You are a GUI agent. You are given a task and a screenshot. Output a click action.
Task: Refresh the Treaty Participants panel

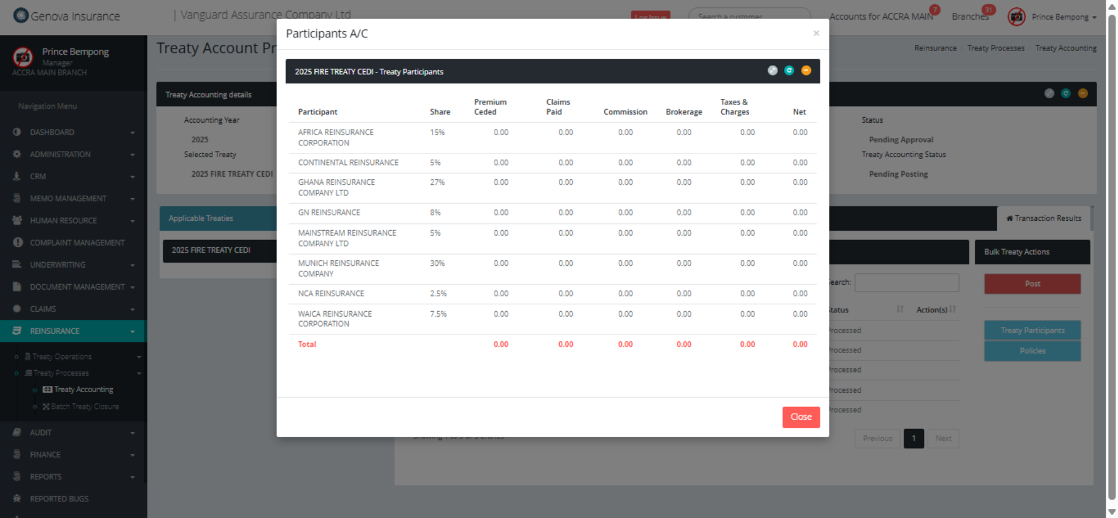pyautogui.click(x=789, y=71)
